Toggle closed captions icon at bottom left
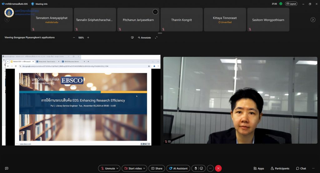The width and height of the screenshot is (320, 173). [7, 168]
